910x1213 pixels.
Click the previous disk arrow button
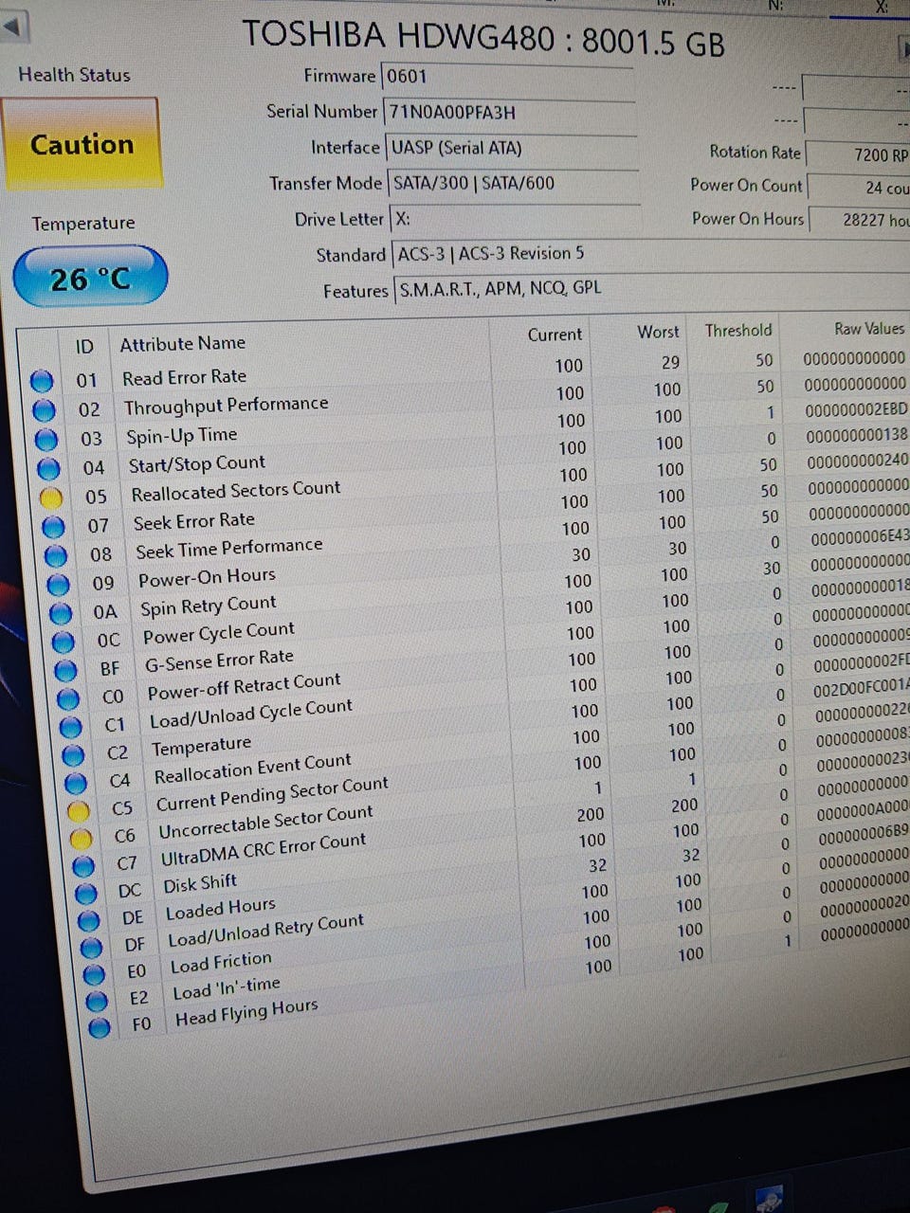click(13, 28)
